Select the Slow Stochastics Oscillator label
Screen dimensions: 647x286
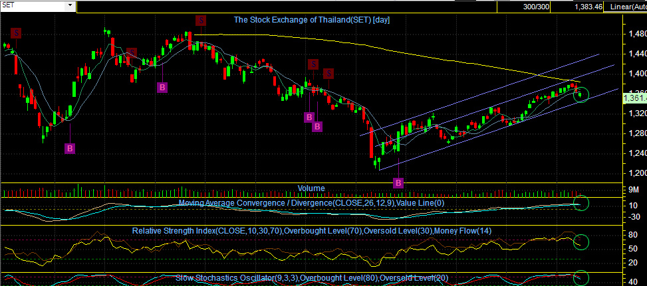tap(312, 278)
